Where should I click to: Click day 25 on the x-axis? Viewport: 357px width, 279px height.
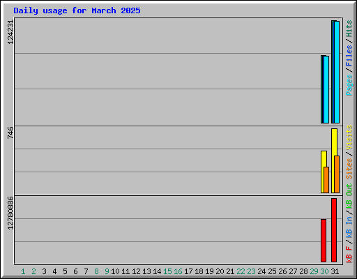[x=272, y=271]
